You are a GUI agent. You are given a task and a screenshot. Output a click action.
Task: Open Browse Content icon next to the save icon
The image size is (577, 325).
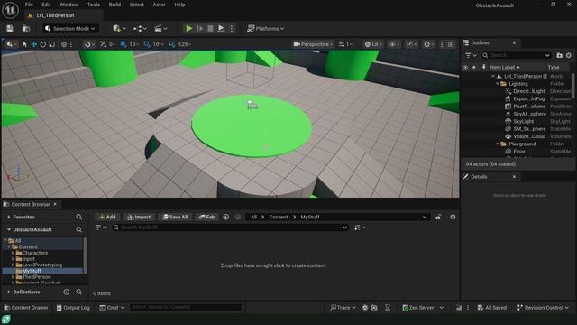point(26,28)
